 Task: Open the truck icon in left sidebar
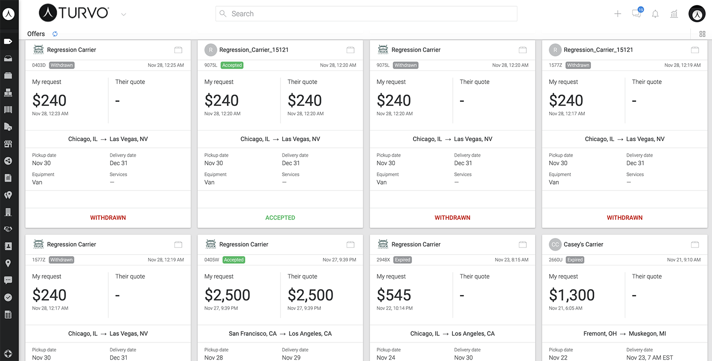coord(8,127)
